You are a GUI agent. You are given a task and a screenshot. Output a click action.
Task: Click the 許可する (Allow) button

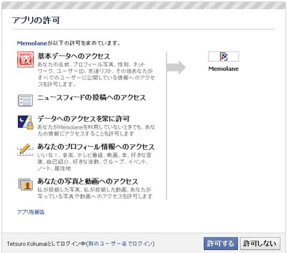pyautogui.click(x=221, y=243)
